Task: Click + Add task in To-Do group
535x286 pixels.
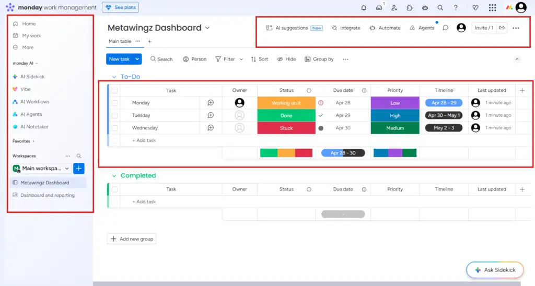Action: [x=144, y=140]
